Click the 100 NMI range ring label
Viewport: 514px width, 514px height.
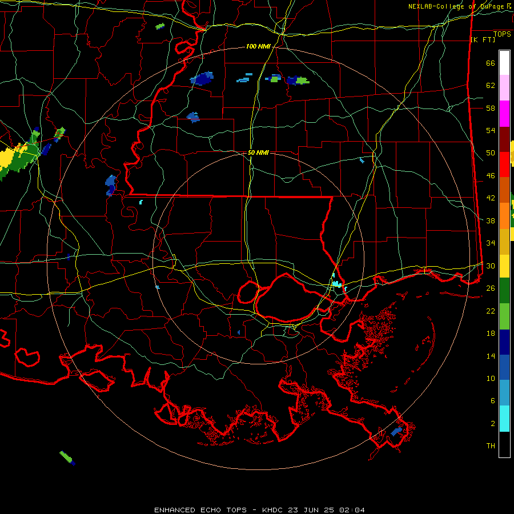click(x=258, y=47)
